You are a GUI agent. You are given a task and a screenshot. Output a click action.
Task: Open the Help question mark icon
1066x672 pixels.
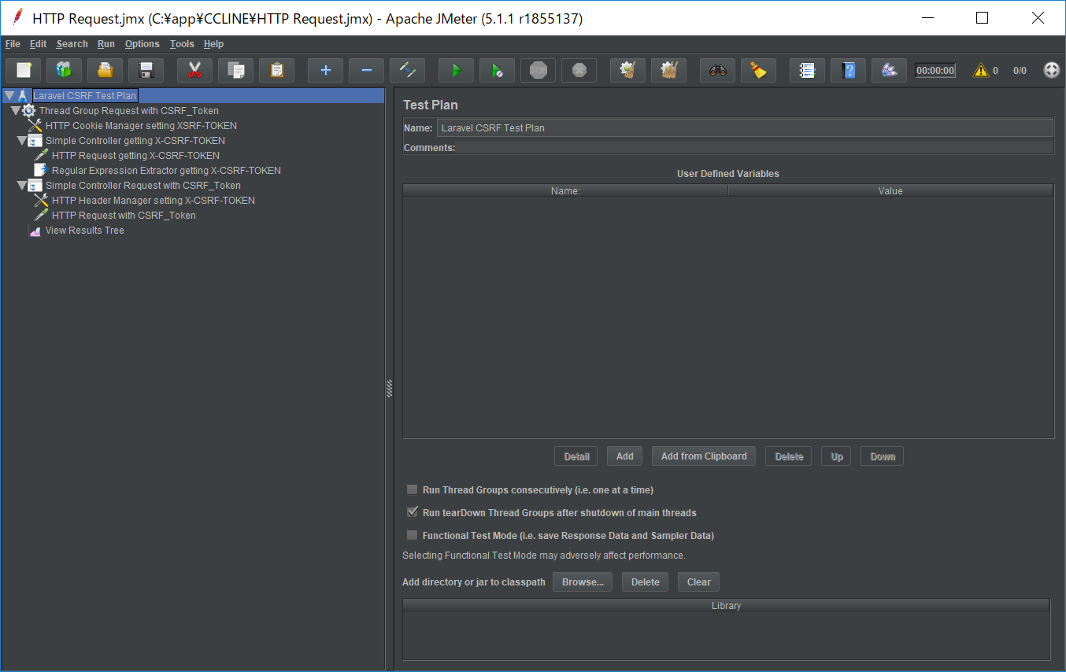pos(848,70)
